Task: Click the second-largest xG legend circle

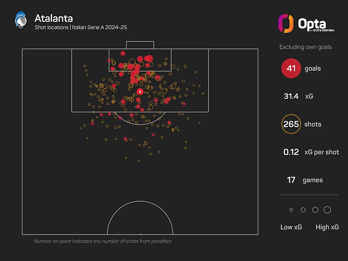Action: [x=315, y=210]
